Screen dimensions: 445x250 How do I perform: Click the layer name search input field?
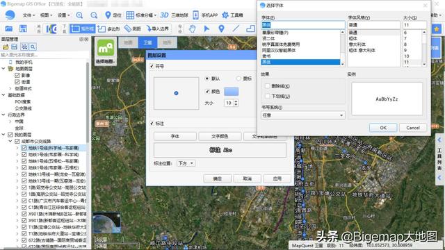click(x=44, y=55)
